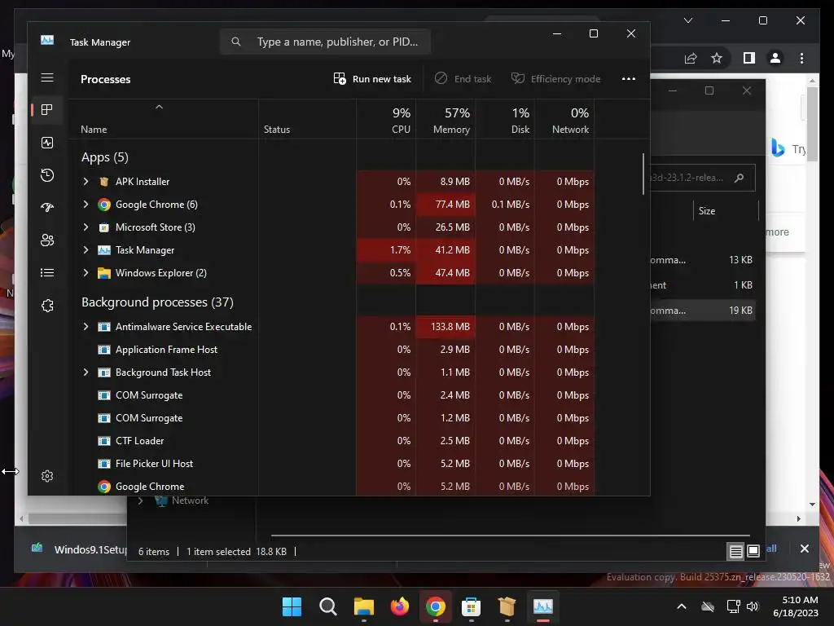Screen dimensions: 834x626
Task: Expand Task Manager process row
Action: [86, 250]
